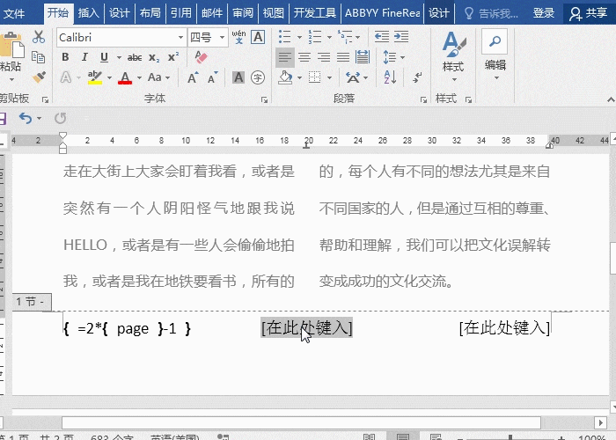Open the Font dialog launcher
The width and height of the screenshot is (616, 440).
(x=264, y=100)
